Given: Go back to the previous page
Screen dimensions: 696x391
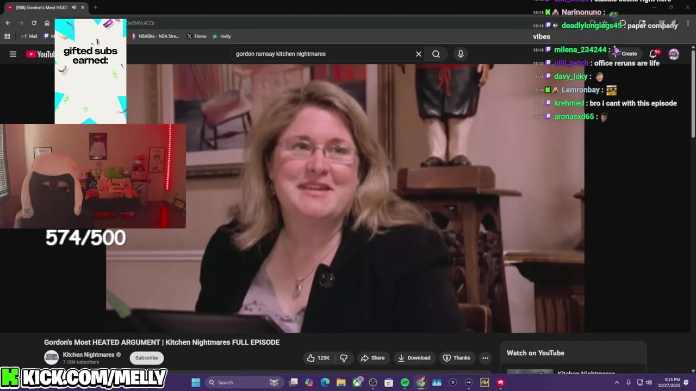Looking at the screenshot, I should 8,23.
